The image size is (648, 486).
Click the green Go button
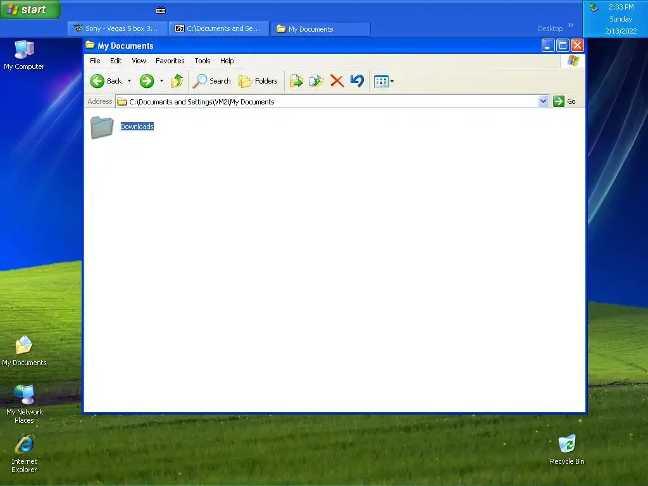pos(564,101)
